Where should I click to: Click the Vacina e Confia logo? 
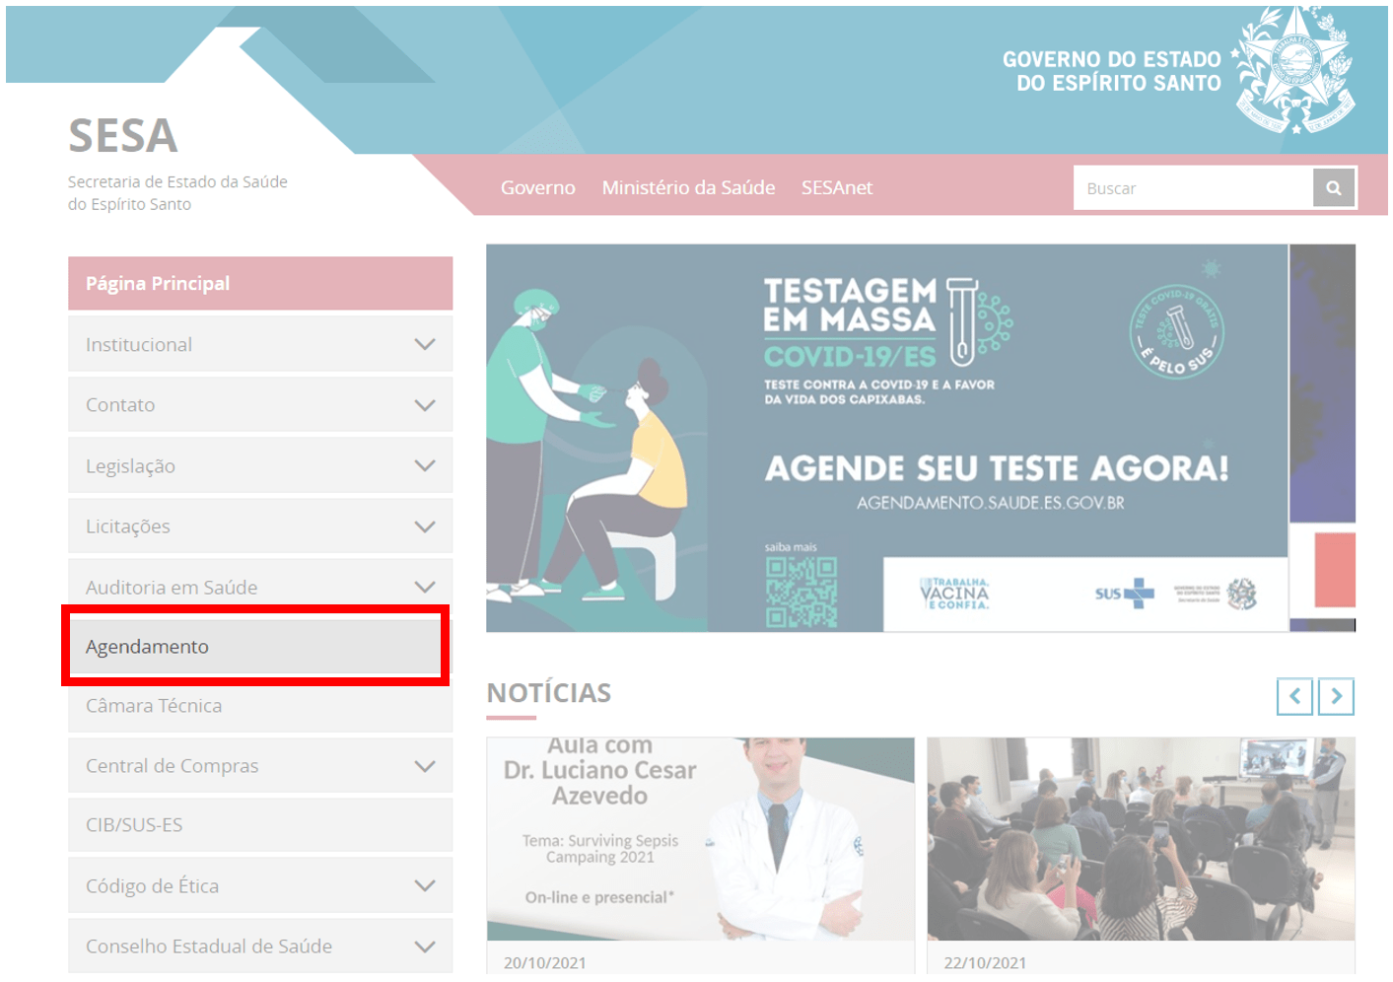point(954,594)
